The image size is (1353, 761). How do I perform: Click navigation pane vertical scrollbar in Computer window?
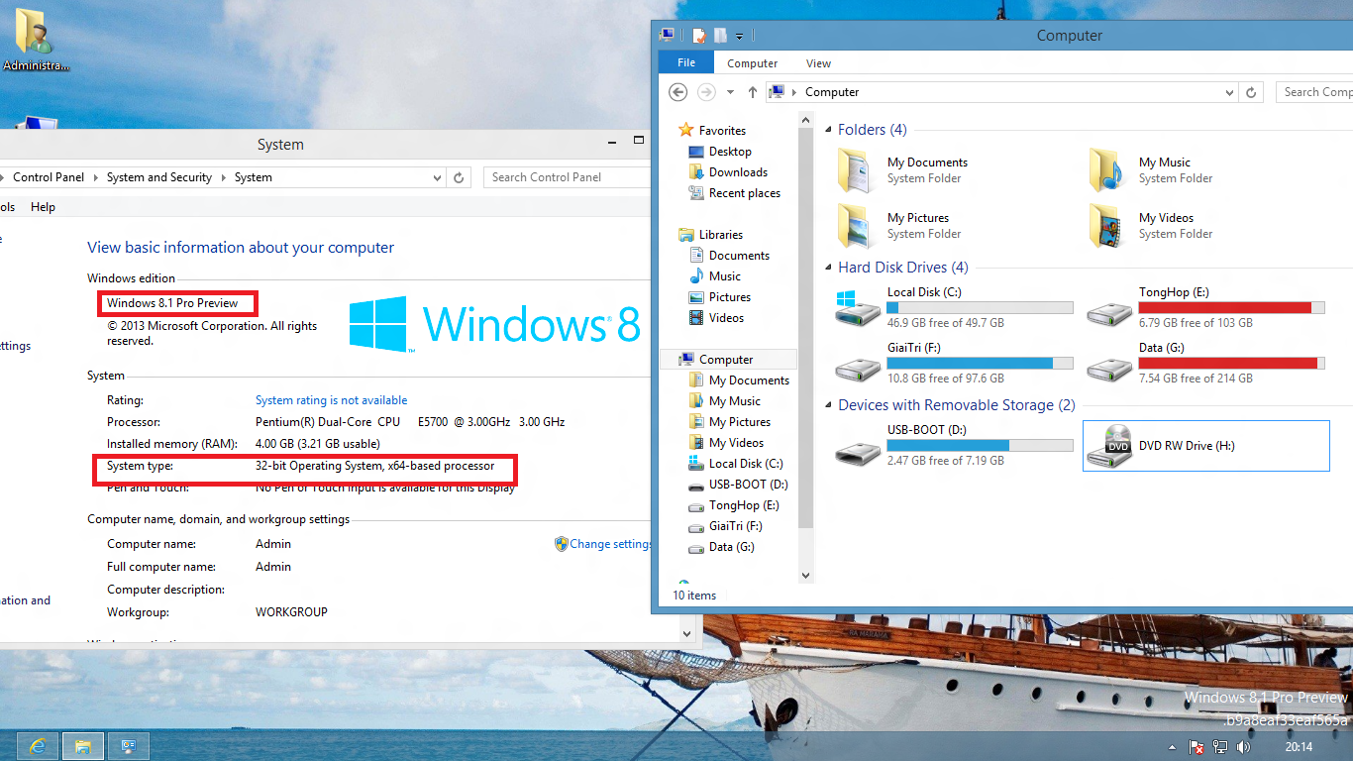805,327
